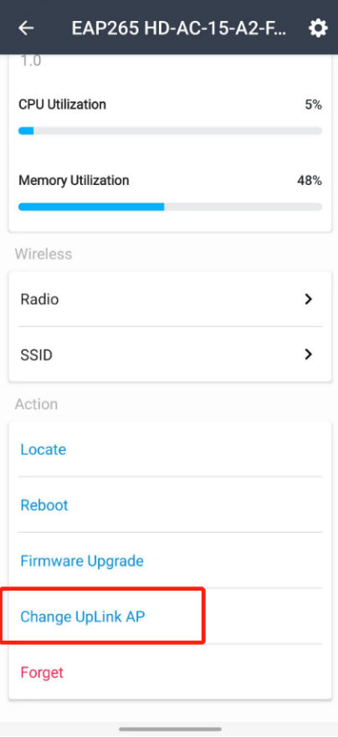Tap the EAP265 device title
This screenshot has width=338, height=737.
point(180,28)
